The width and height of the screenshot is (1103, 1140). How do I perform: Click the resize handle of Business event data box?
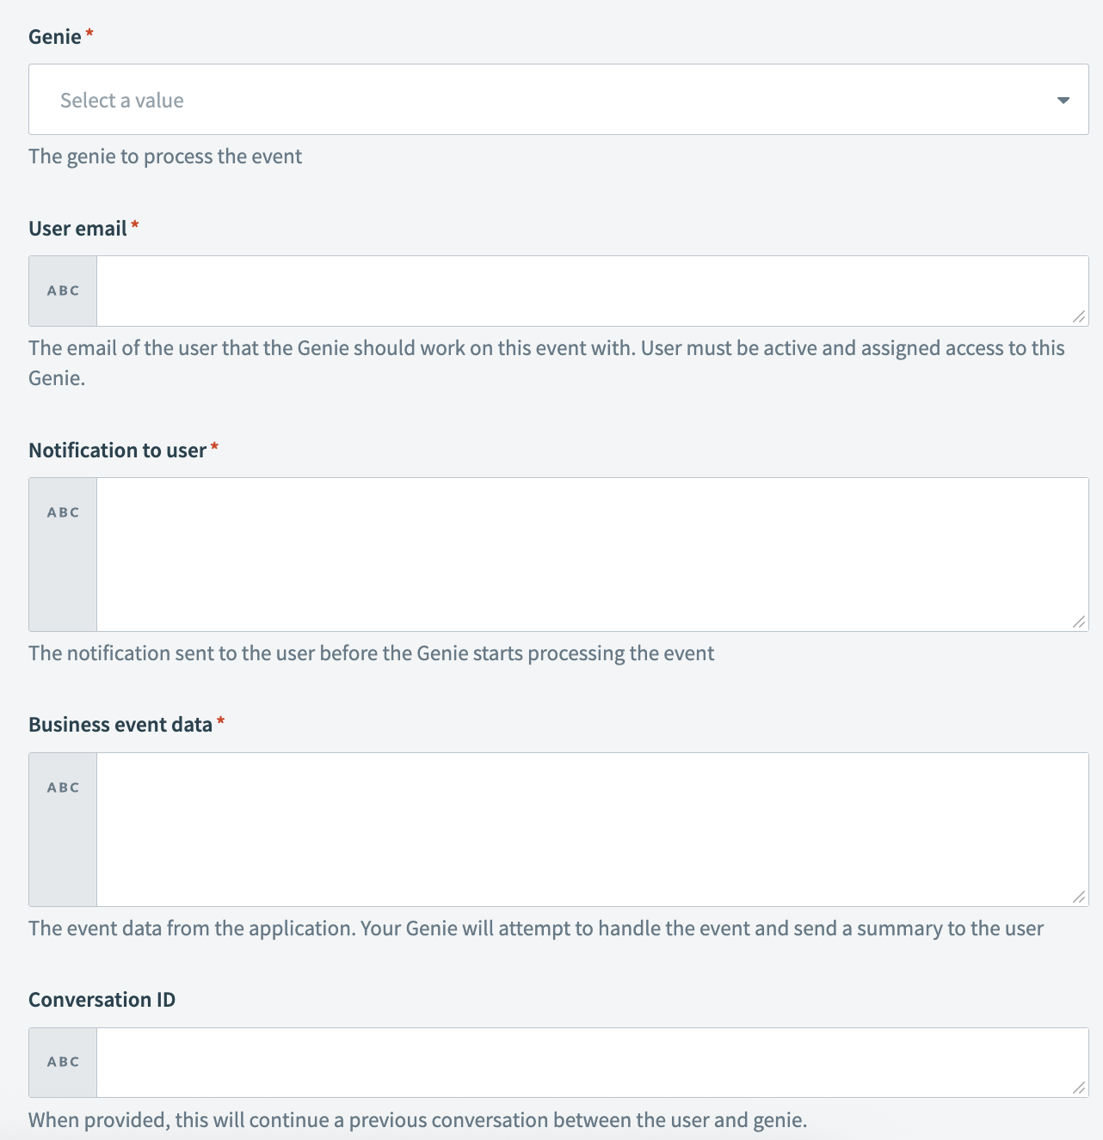[x=1081, y=898]
